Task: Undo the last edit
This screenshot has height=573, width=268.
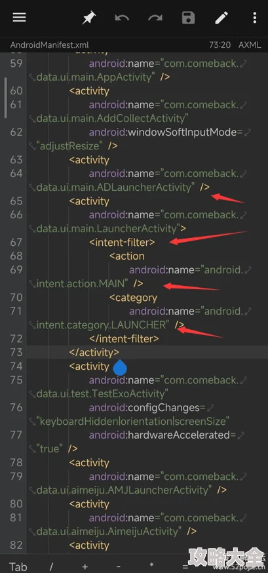Action: [122, 18]
